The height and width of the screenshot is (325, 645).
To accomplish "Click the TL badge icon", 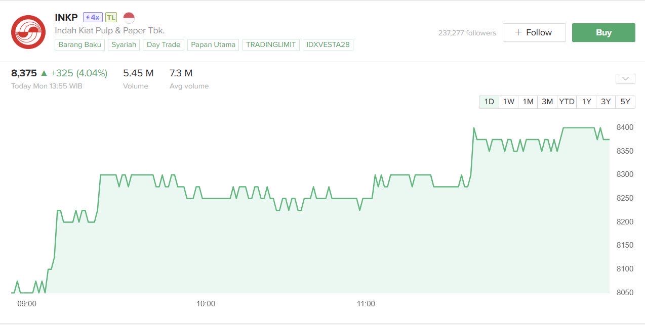I will (111, 17).
